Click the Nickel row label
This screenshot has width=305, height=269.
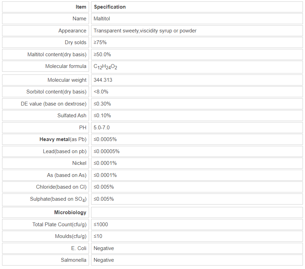pyautogui.click(x=79, y=163)
